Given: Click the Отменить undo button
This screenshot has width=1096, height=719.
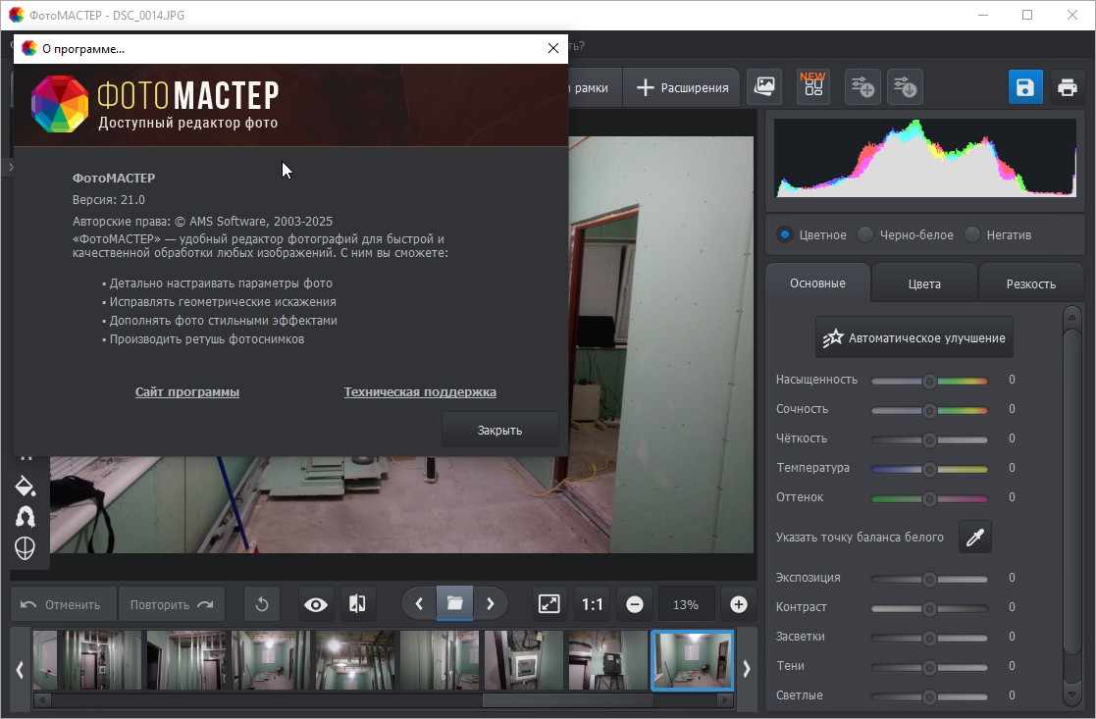Looking at the screenshot, I should coord(64,604).
